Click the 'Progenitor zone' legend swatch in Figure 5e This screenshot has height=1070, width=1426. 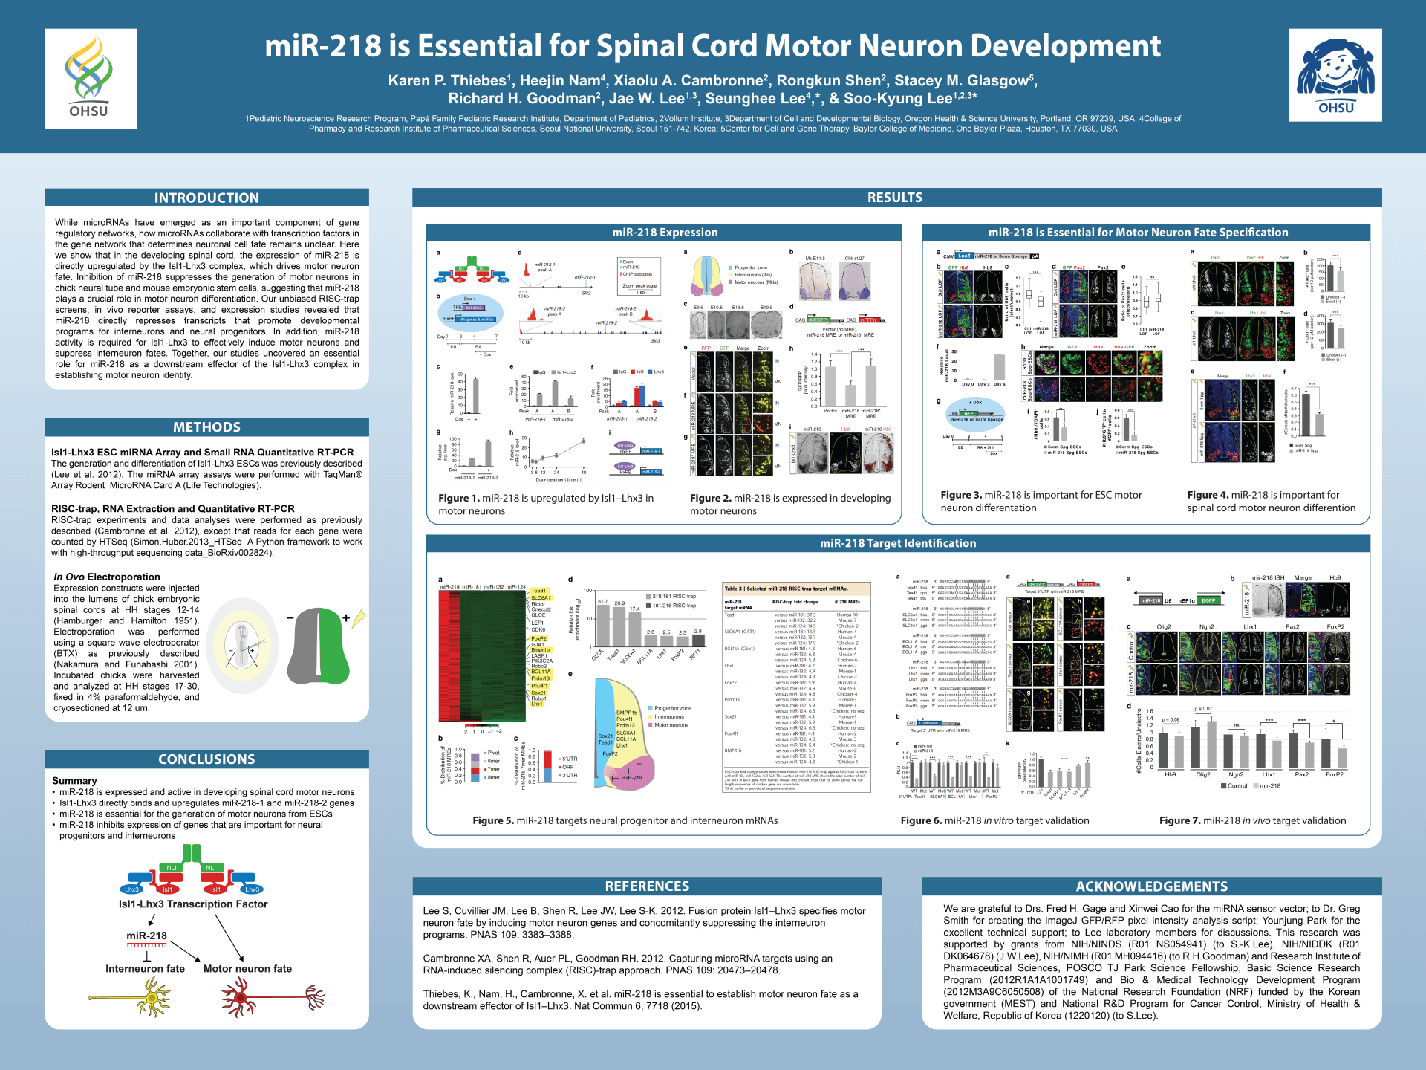(x=650, y=709)
